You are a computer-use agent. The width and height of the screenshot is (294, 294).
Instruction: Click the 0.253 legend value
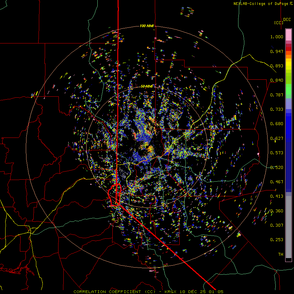pyautogui.click(x=277, y=240)
